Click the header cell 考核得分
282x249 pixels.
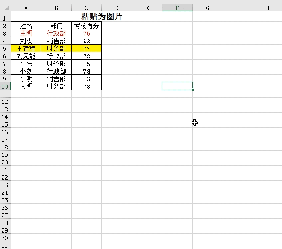point(87,26)
